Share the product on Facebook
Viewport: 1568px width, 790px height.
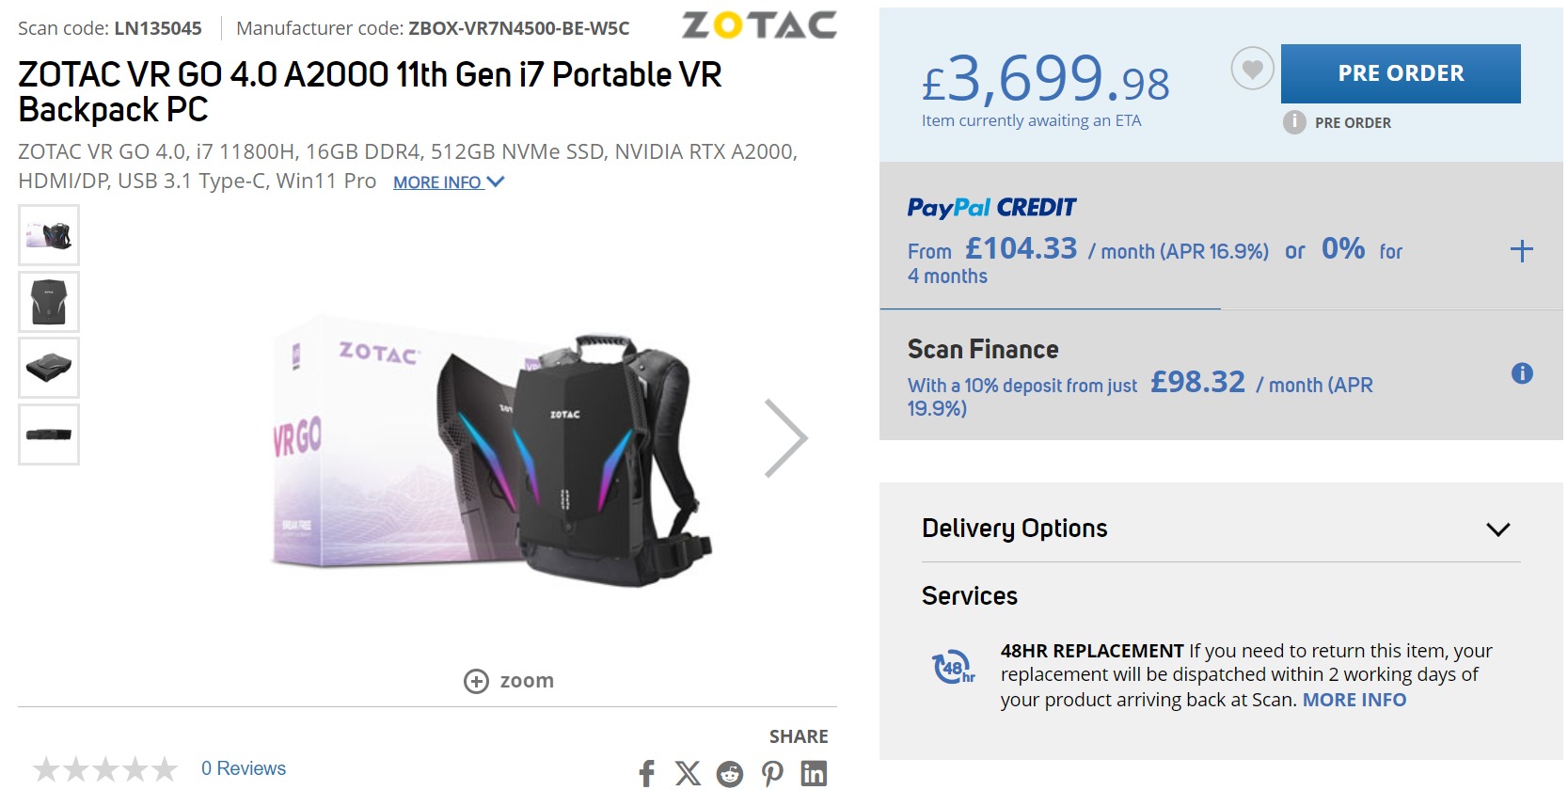click(x=646, y=773)
